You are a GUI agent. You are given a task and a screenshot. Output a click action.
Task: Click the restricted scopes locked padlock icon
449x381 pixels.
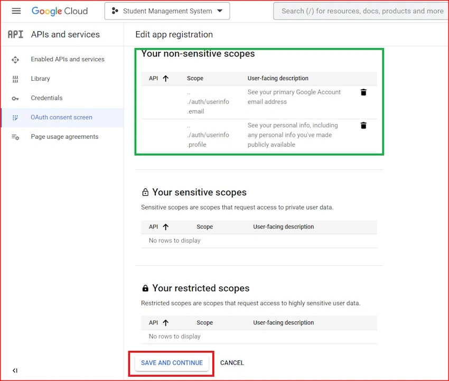pos(145,288)
